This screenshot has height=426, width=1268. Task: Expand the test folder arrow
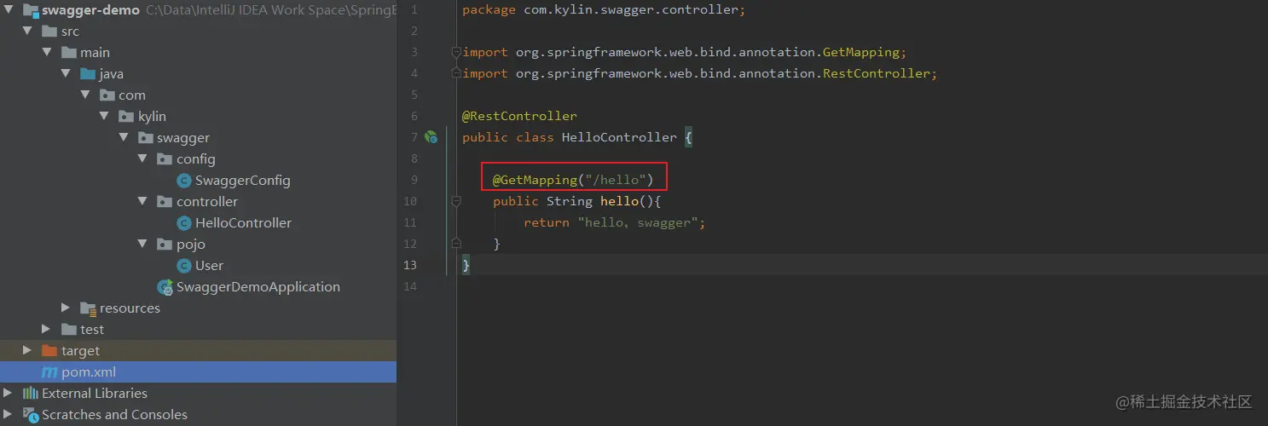click(x=48, y=330)
